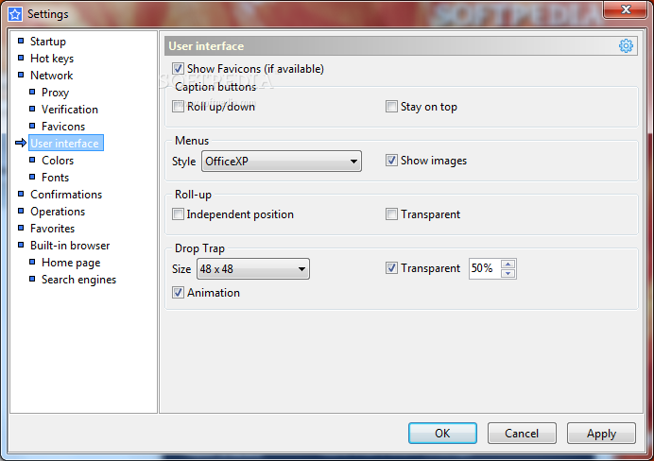Image resolution: width=654 pixels, height=461 pixels.
Task: Confirm settings with OK button
Action: pyautogui.click(x=442, y=433)
